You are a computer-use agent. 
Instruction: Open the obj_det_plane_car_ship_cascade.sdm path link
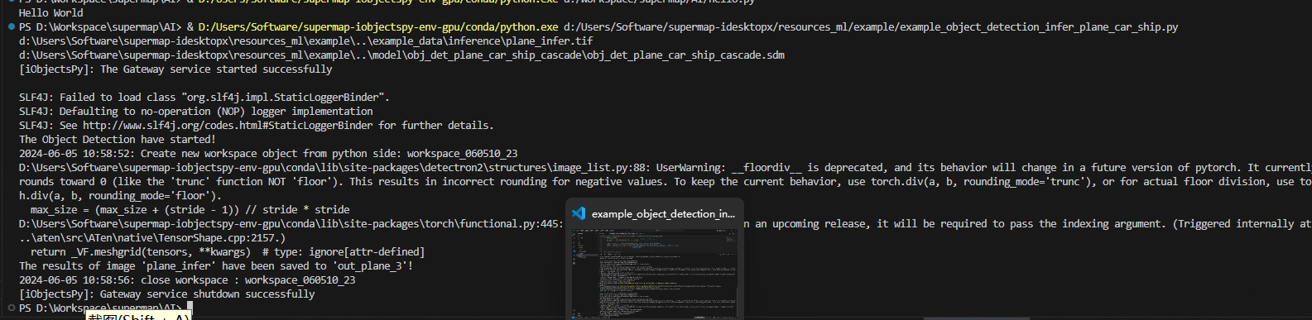[x=402, y=55]
